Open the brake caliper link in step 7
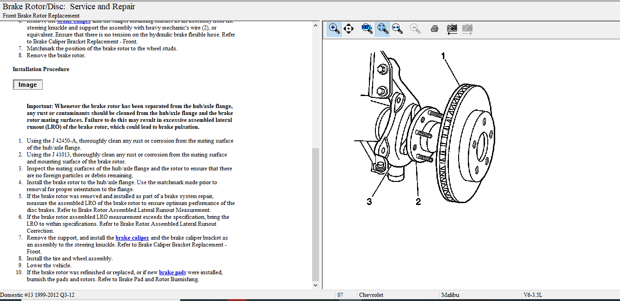Screen dimensions: 620x301 [x=132, y=238]
